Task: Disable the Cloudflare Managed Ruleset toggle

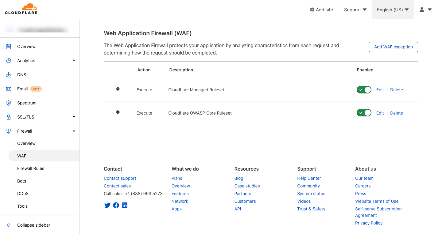Action: click(364, 90)
